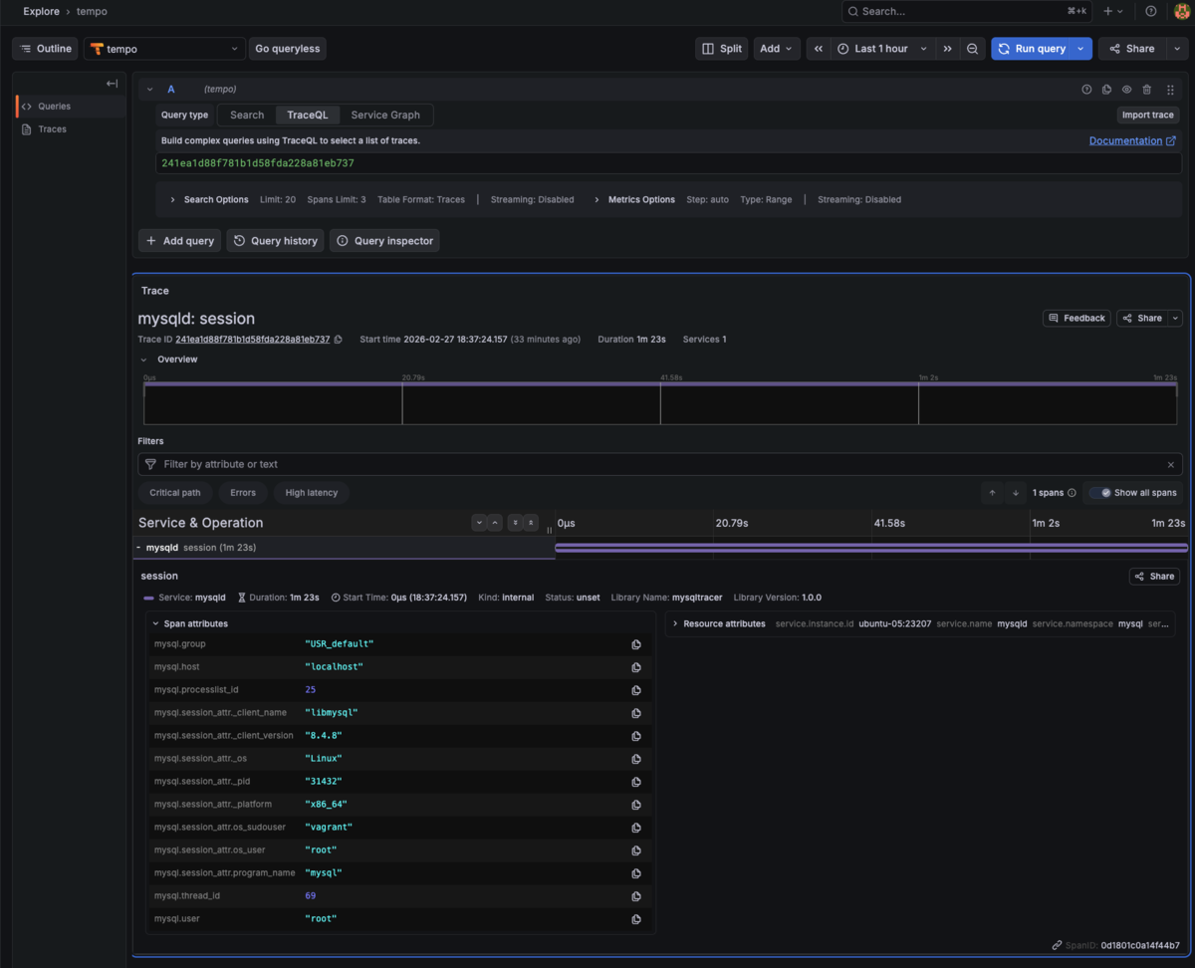Click the drag handle icon of query A
1195x968 pixels.
coord(1170,90)
